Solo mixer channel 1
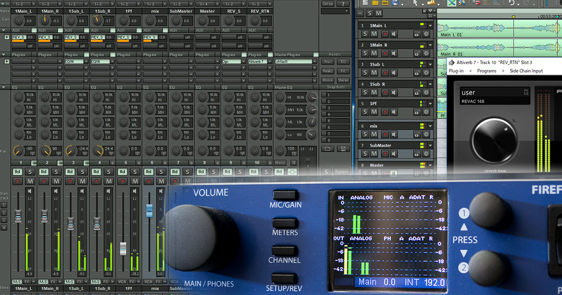The image size is (562, 295). click(30, 172)
